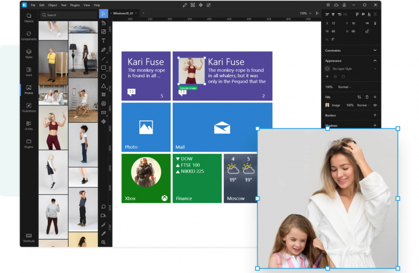The width and height of the screenshot is (419, 273).
Task: Open the Help menu
Action: point(97,5)
